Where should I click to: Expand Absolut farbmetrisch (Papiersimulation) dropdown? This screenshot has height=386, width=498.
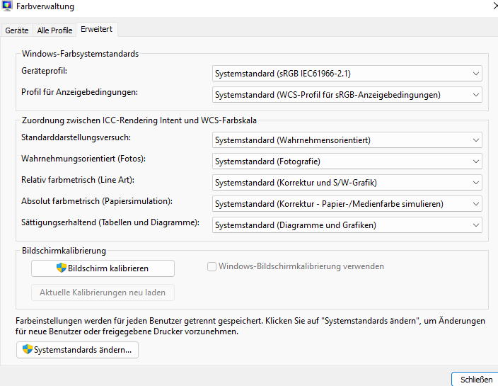347,204
